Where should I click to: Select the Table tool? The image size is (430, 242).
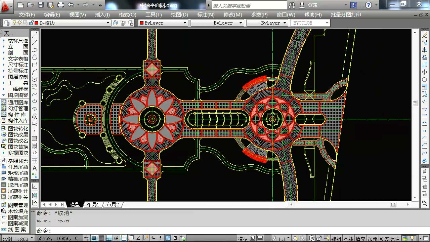click(x=35, y=161)
